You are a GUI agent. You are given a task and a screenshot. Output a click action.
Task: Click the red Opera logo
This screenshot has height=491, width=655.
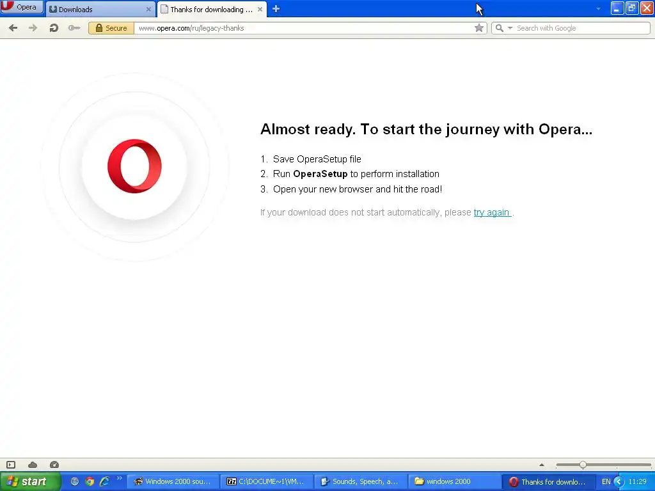tap(134, 166)
